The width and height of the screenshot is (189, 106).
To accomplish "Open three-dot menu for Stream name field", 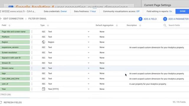I will (x=32, y=68).
